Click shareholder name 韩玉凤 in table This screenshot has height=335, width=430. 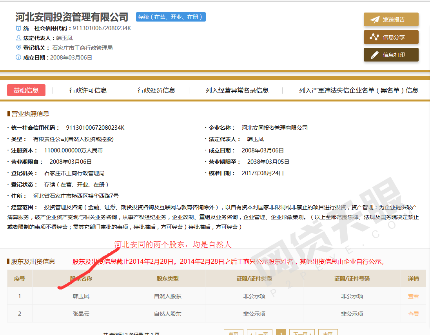[x=81, y=296]
